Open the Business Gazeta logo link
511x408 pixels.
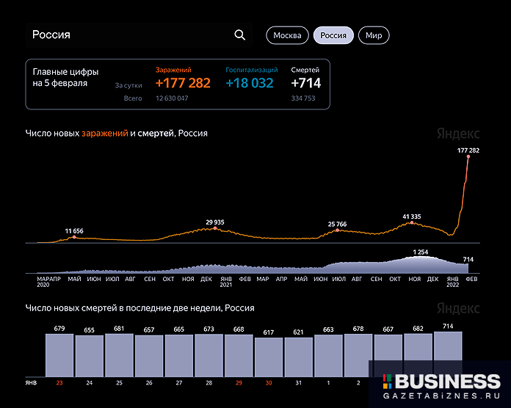point(439,385)
